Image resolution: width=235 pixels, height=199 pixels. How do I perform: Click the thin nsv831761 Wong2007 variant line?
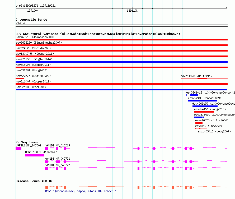pos(121,73)
